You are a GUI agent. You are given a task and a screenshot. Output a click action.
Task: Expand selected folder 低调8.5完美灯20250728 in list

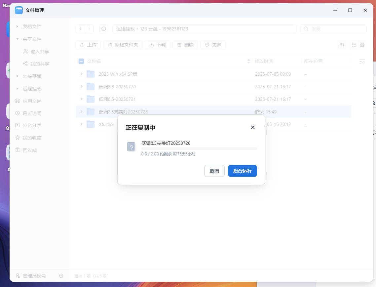[x=82, y=111]
